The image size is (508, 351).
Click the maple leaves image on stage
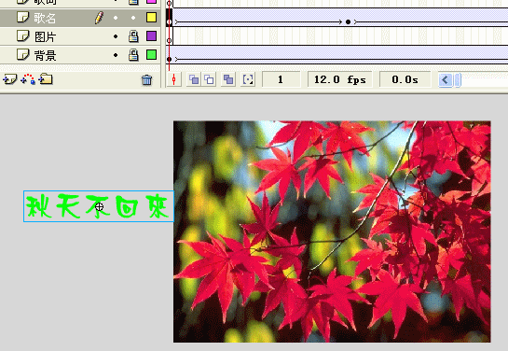pyautogui.click(x=332, y=232)
